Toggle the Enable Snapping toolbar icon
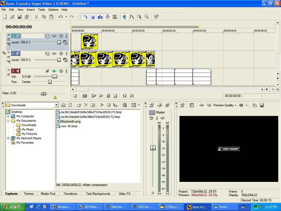Image resolution: width=281 pixels, height=211 pixels. [85, 17]
